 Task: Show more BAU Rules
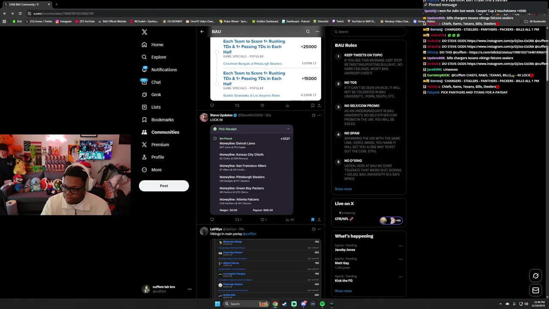point(343,189)
